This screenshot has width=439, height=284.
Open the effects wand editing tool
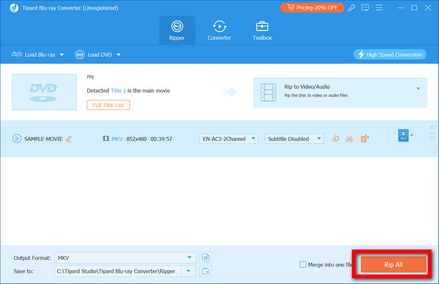pyautogui.click(x=336, y=138)
